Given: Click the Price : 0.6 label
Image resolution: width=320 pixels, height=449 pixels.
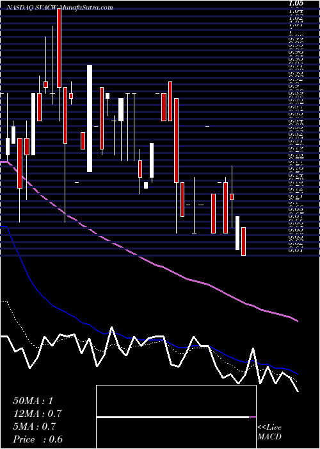Looking at the screenshot, I should coord(38,439).
